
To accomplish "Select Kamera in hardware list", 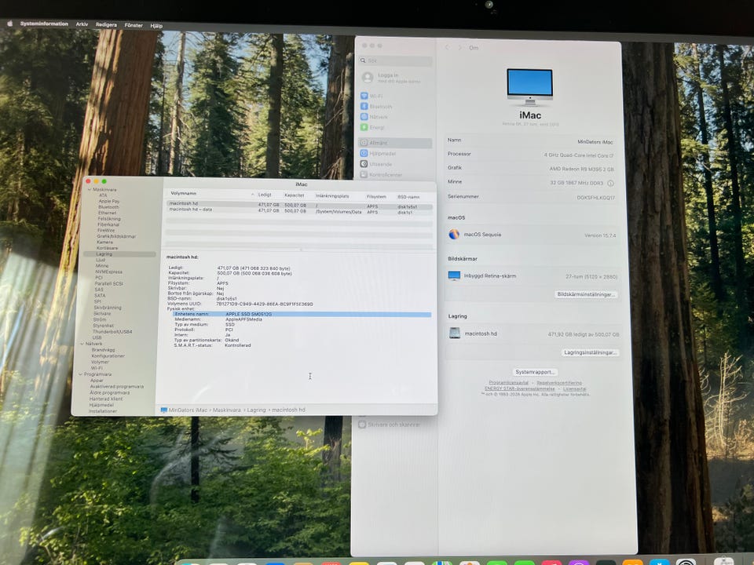I will click(x=104, y=242).
